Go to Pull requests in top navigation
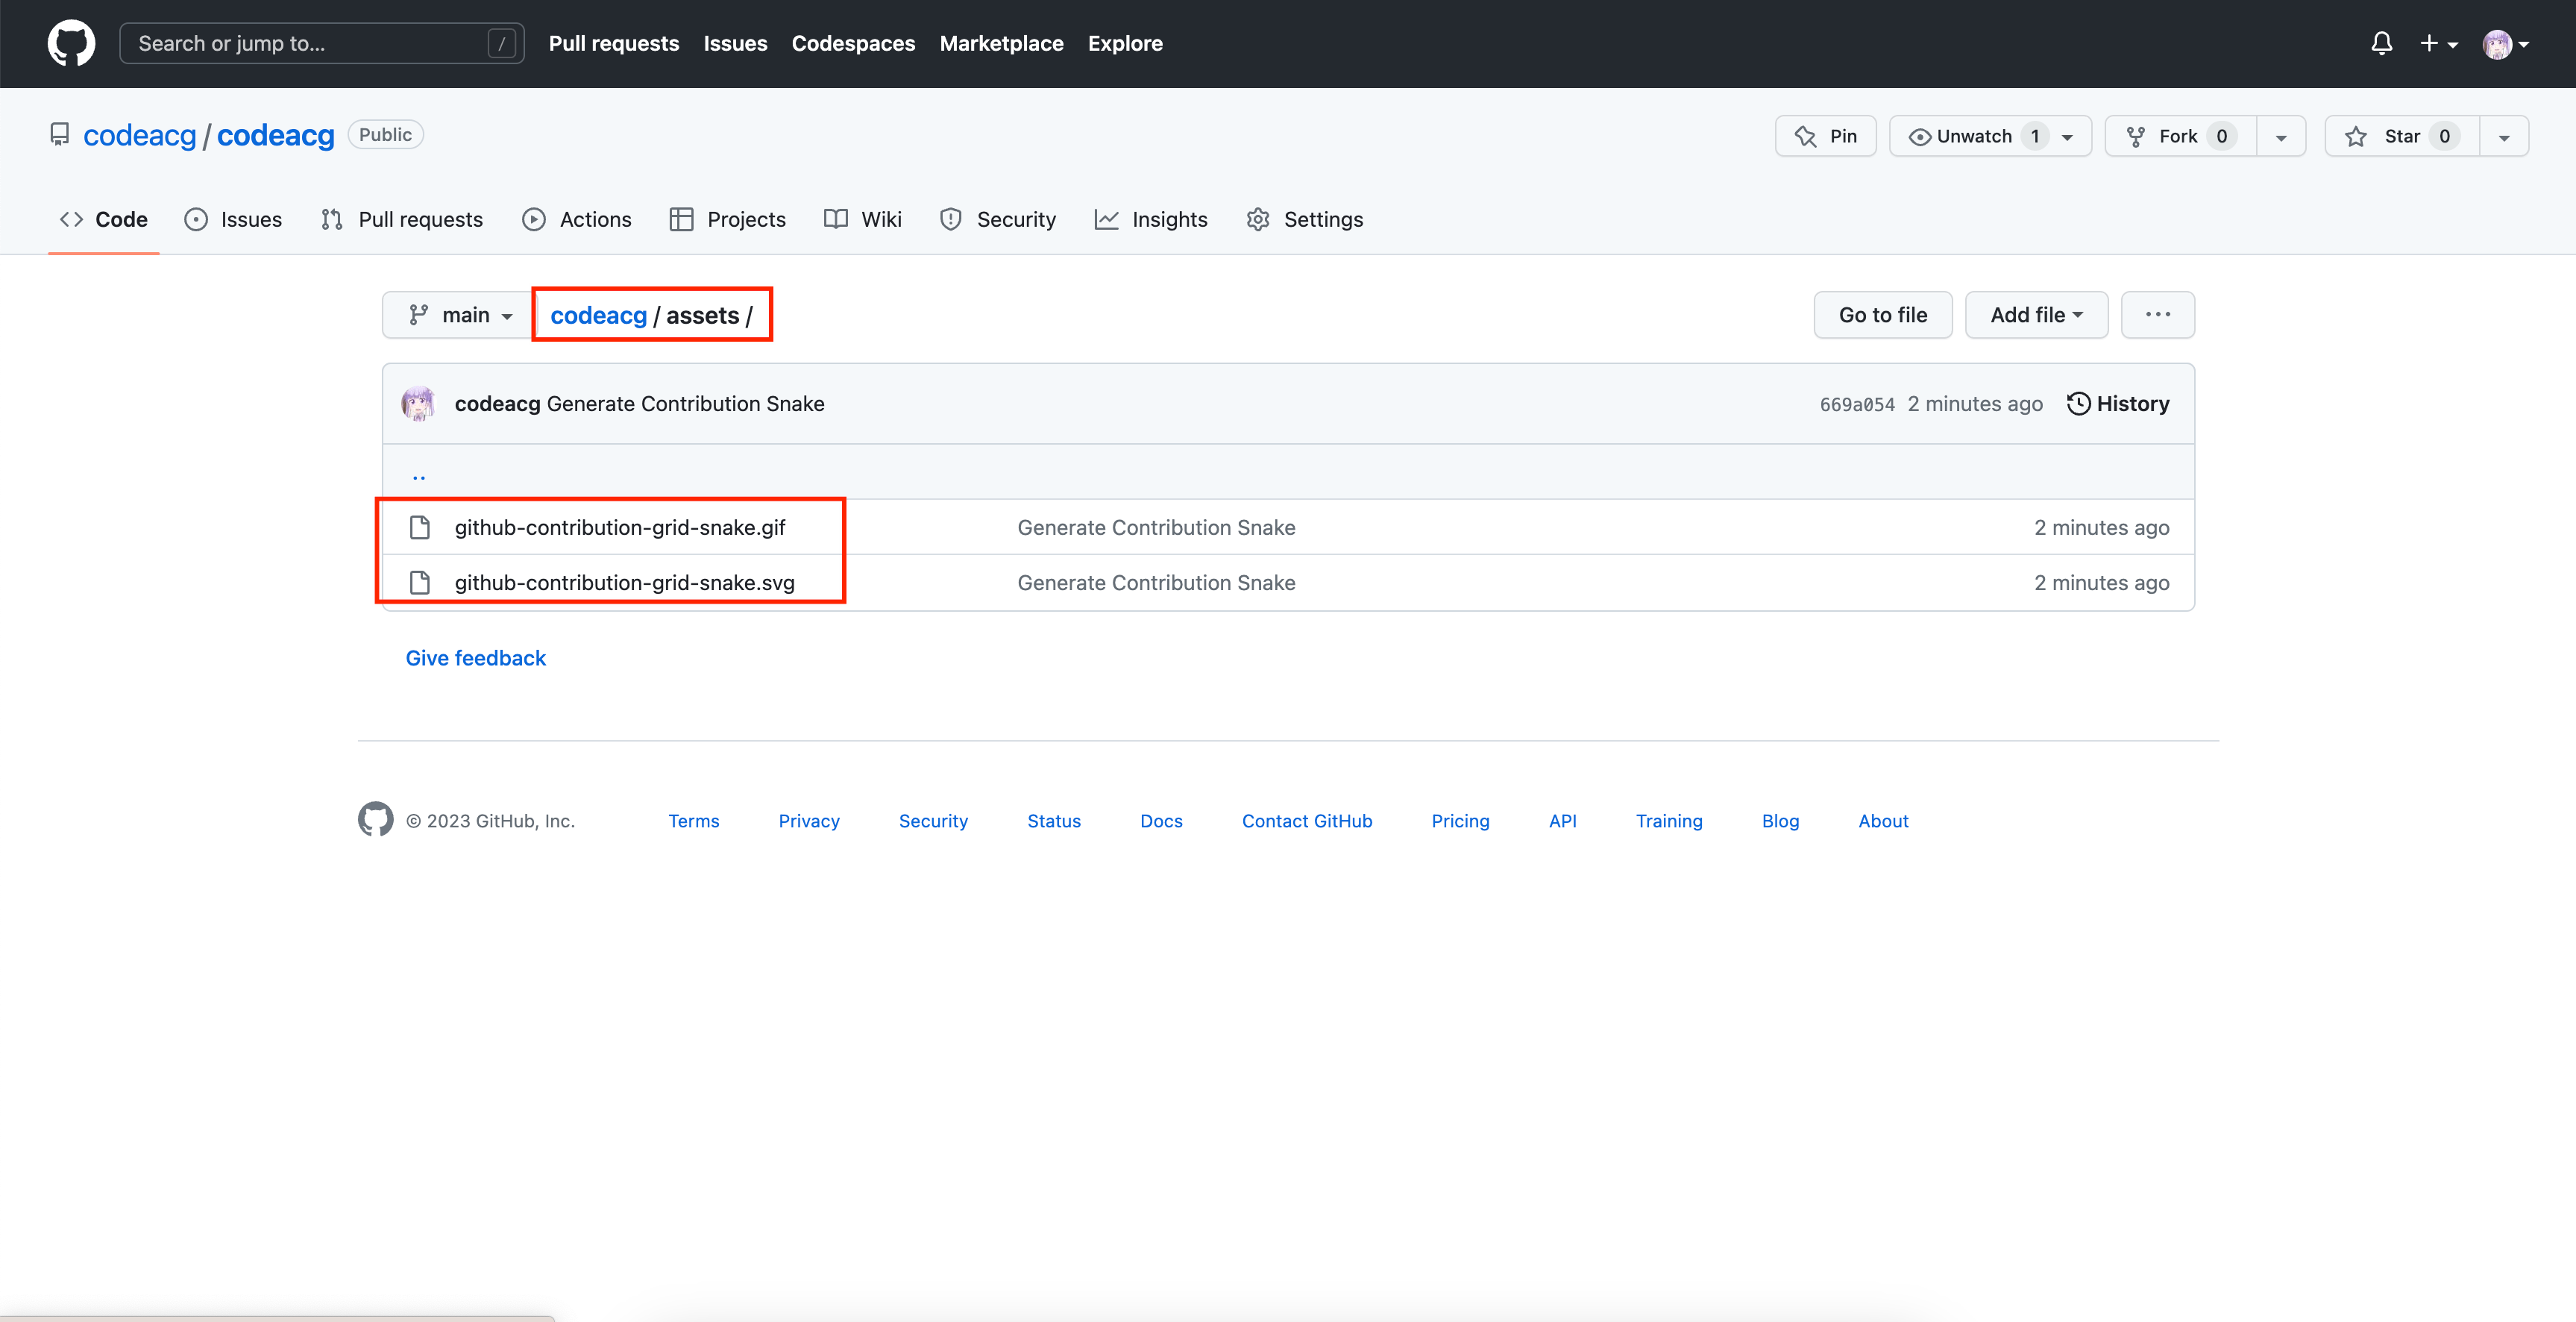The height and width of the screenshot is (1322, 2576). [x=613, y=43]
